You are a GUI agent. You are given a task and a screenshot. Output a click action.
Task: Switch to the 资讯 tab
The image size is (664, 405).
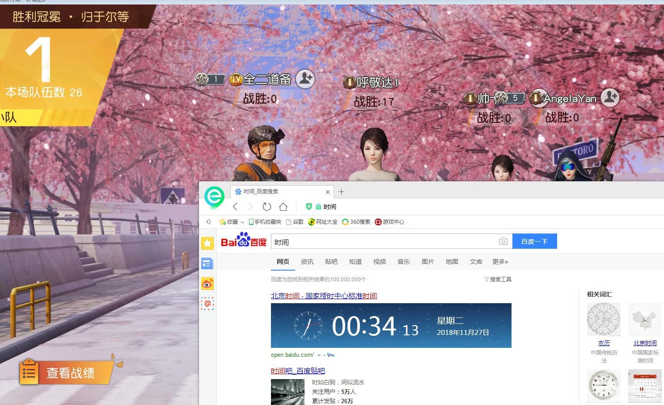tap(307, 262)
